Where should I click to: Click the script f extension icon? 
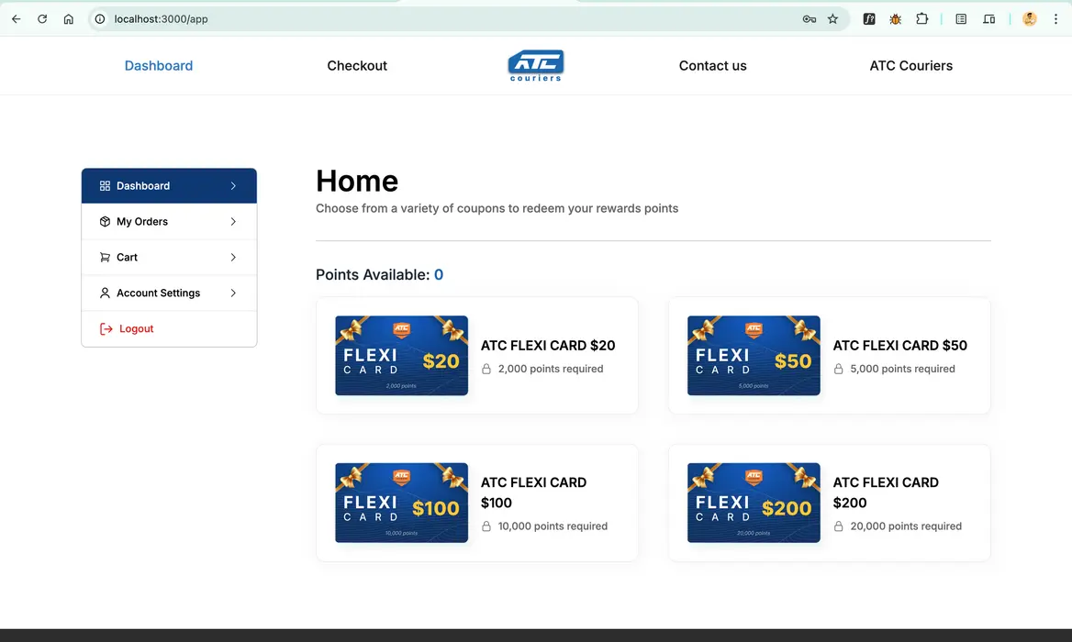[869, 19]
